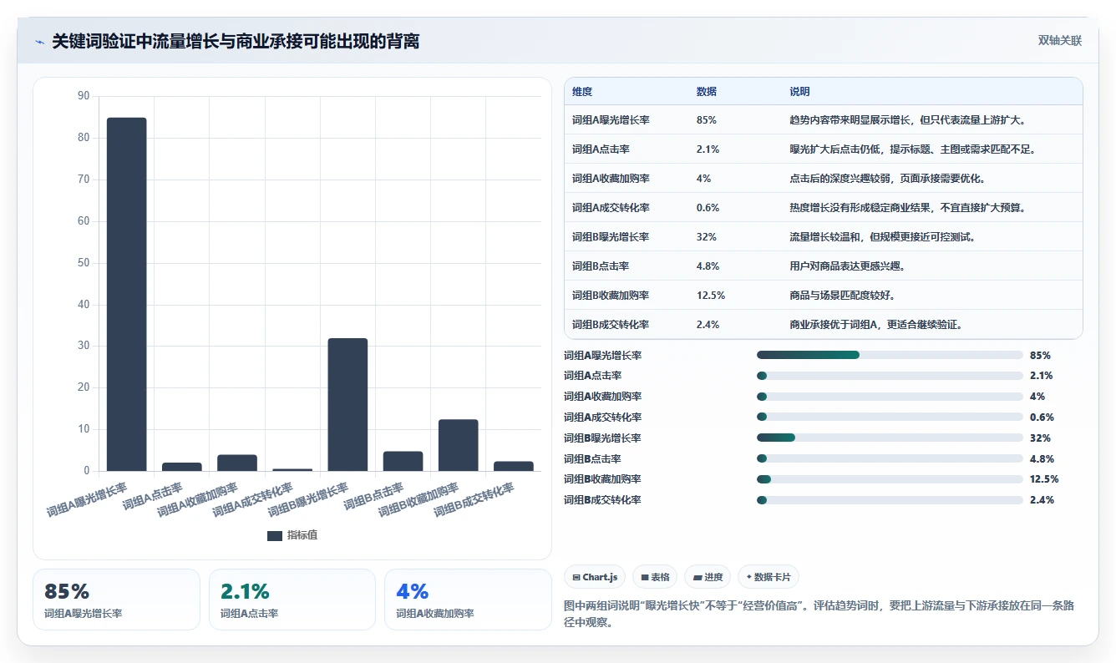
Task: Click the 90 y-axis tick label
Action: coord(84,96)
